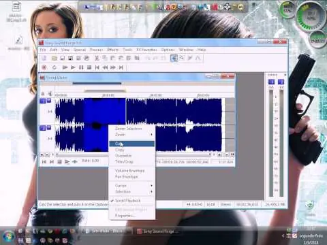The height and width of the screenshot is (245, 327).
Task: Click the Save disk icon in toolbar
Action: (x=62, y=58)
